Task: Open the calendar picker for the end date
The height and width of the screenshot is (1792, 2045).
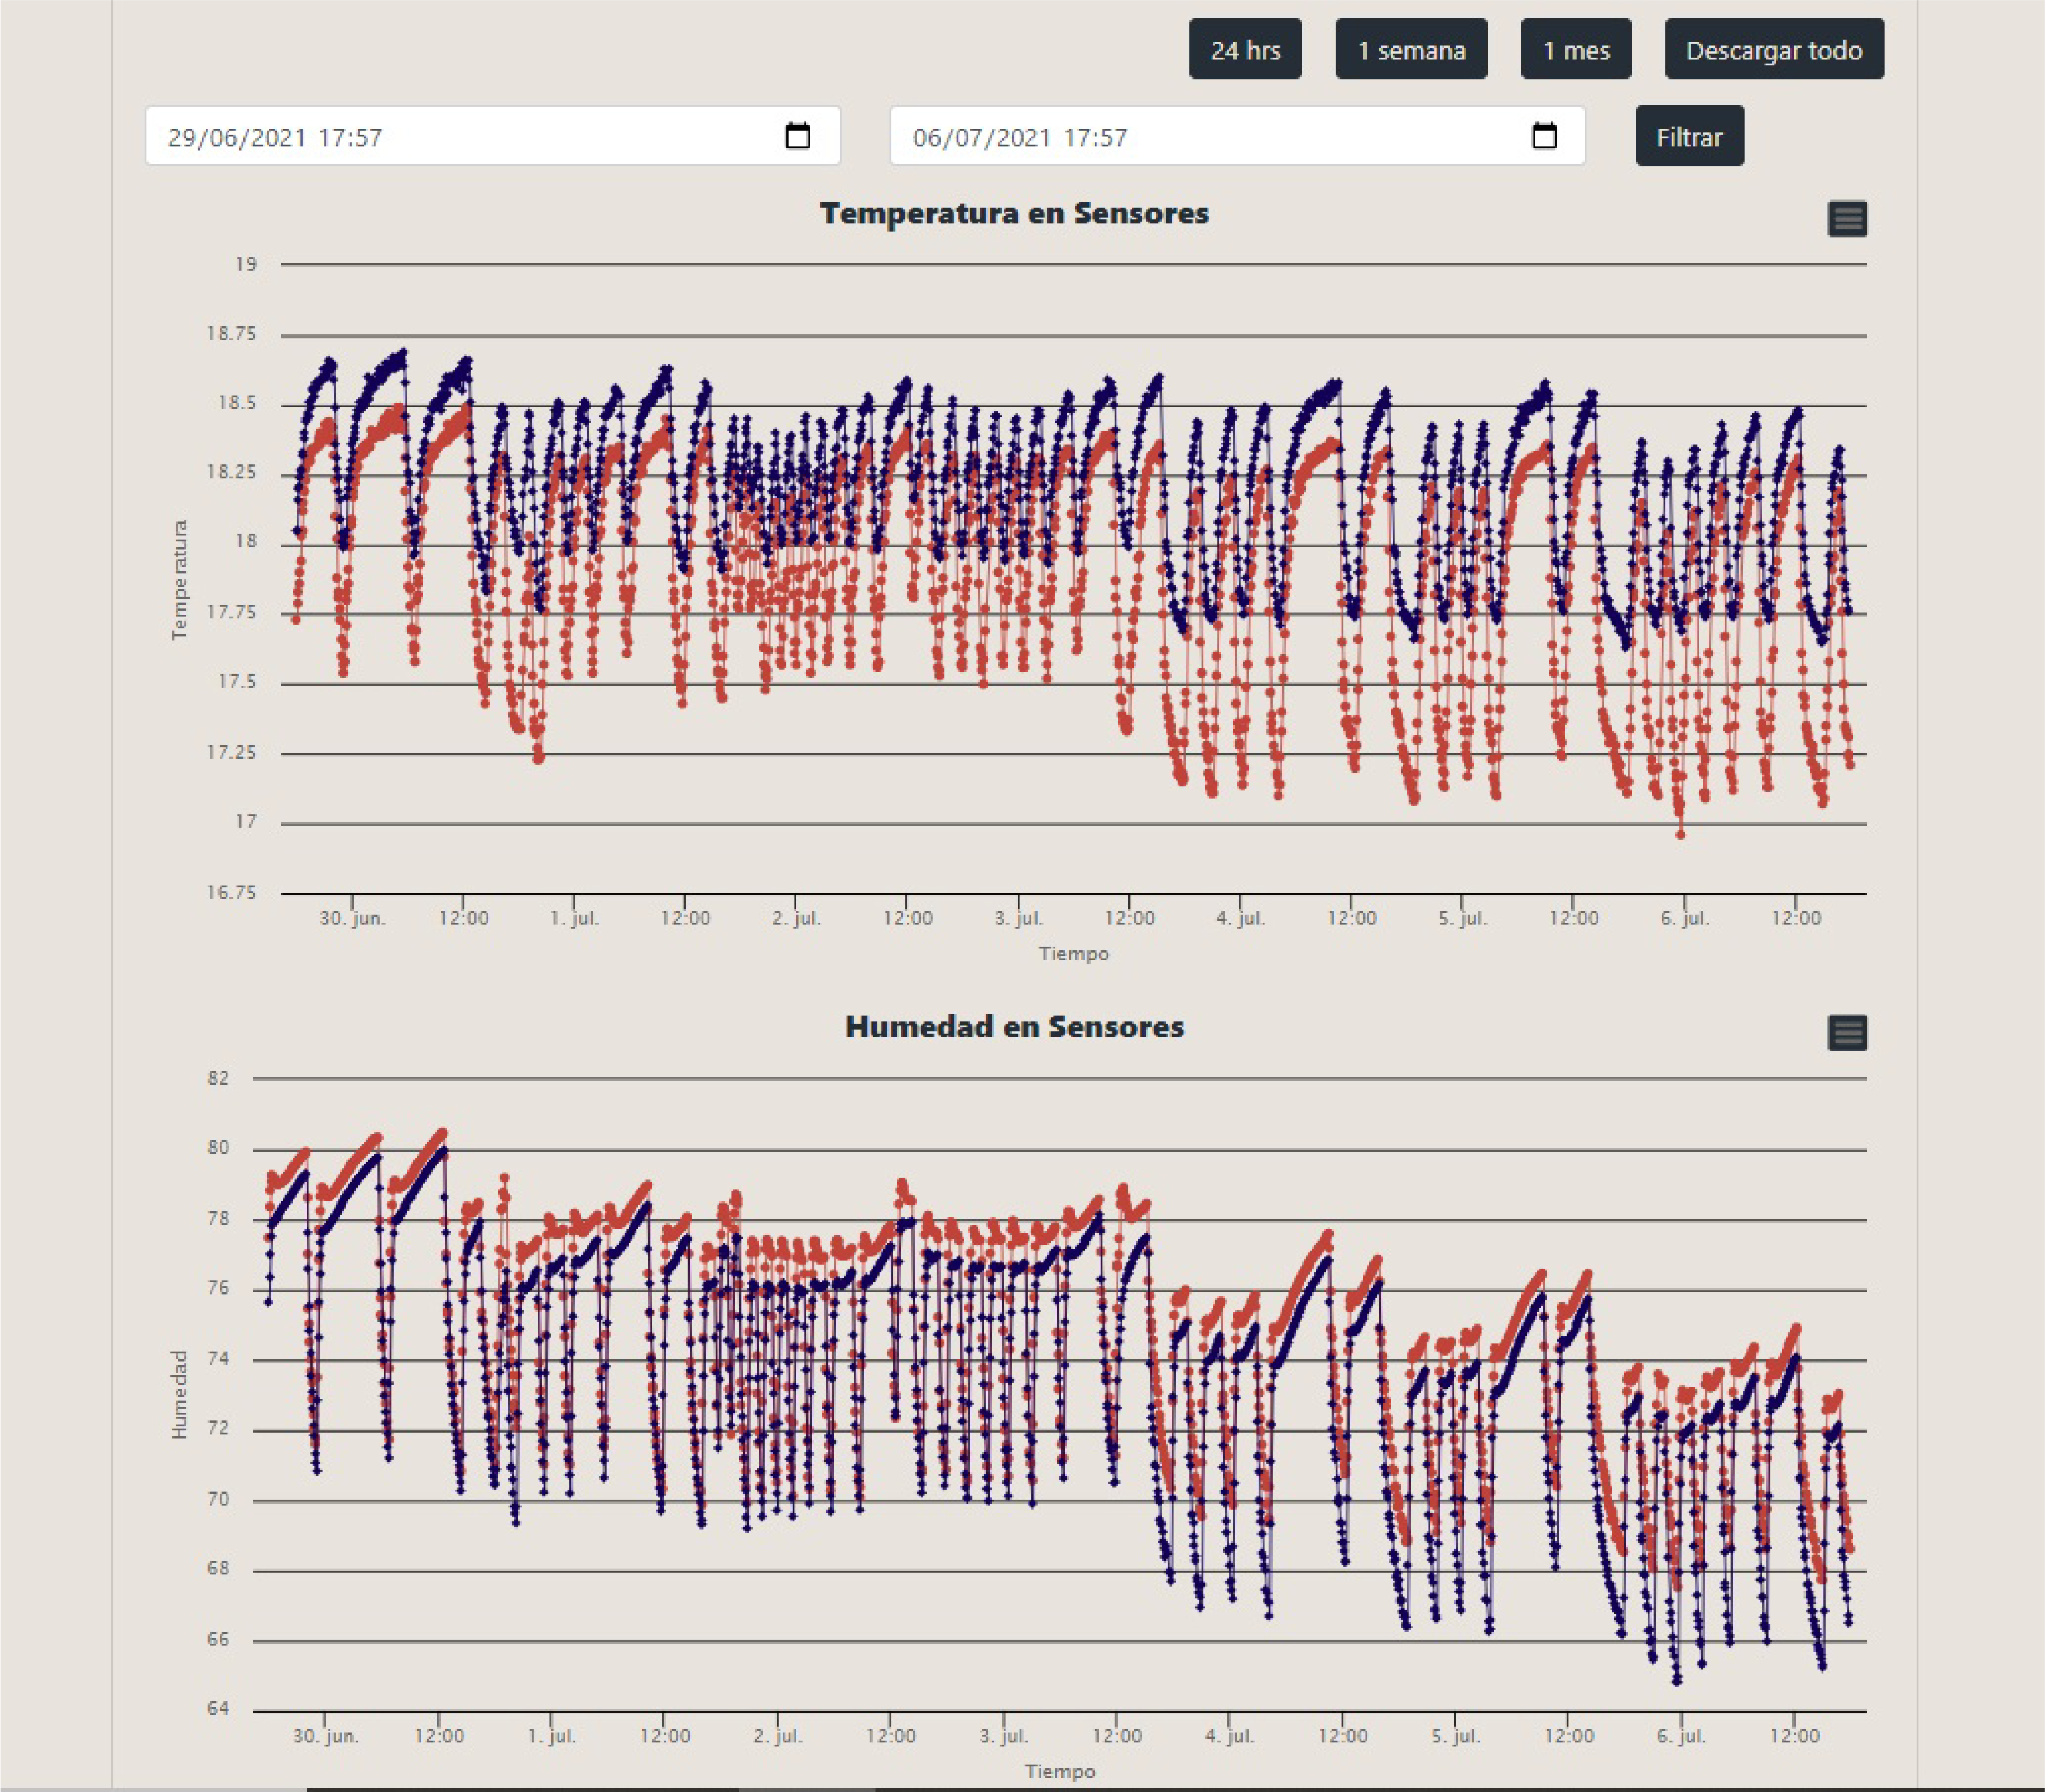Action: [x=1544, y=135]
